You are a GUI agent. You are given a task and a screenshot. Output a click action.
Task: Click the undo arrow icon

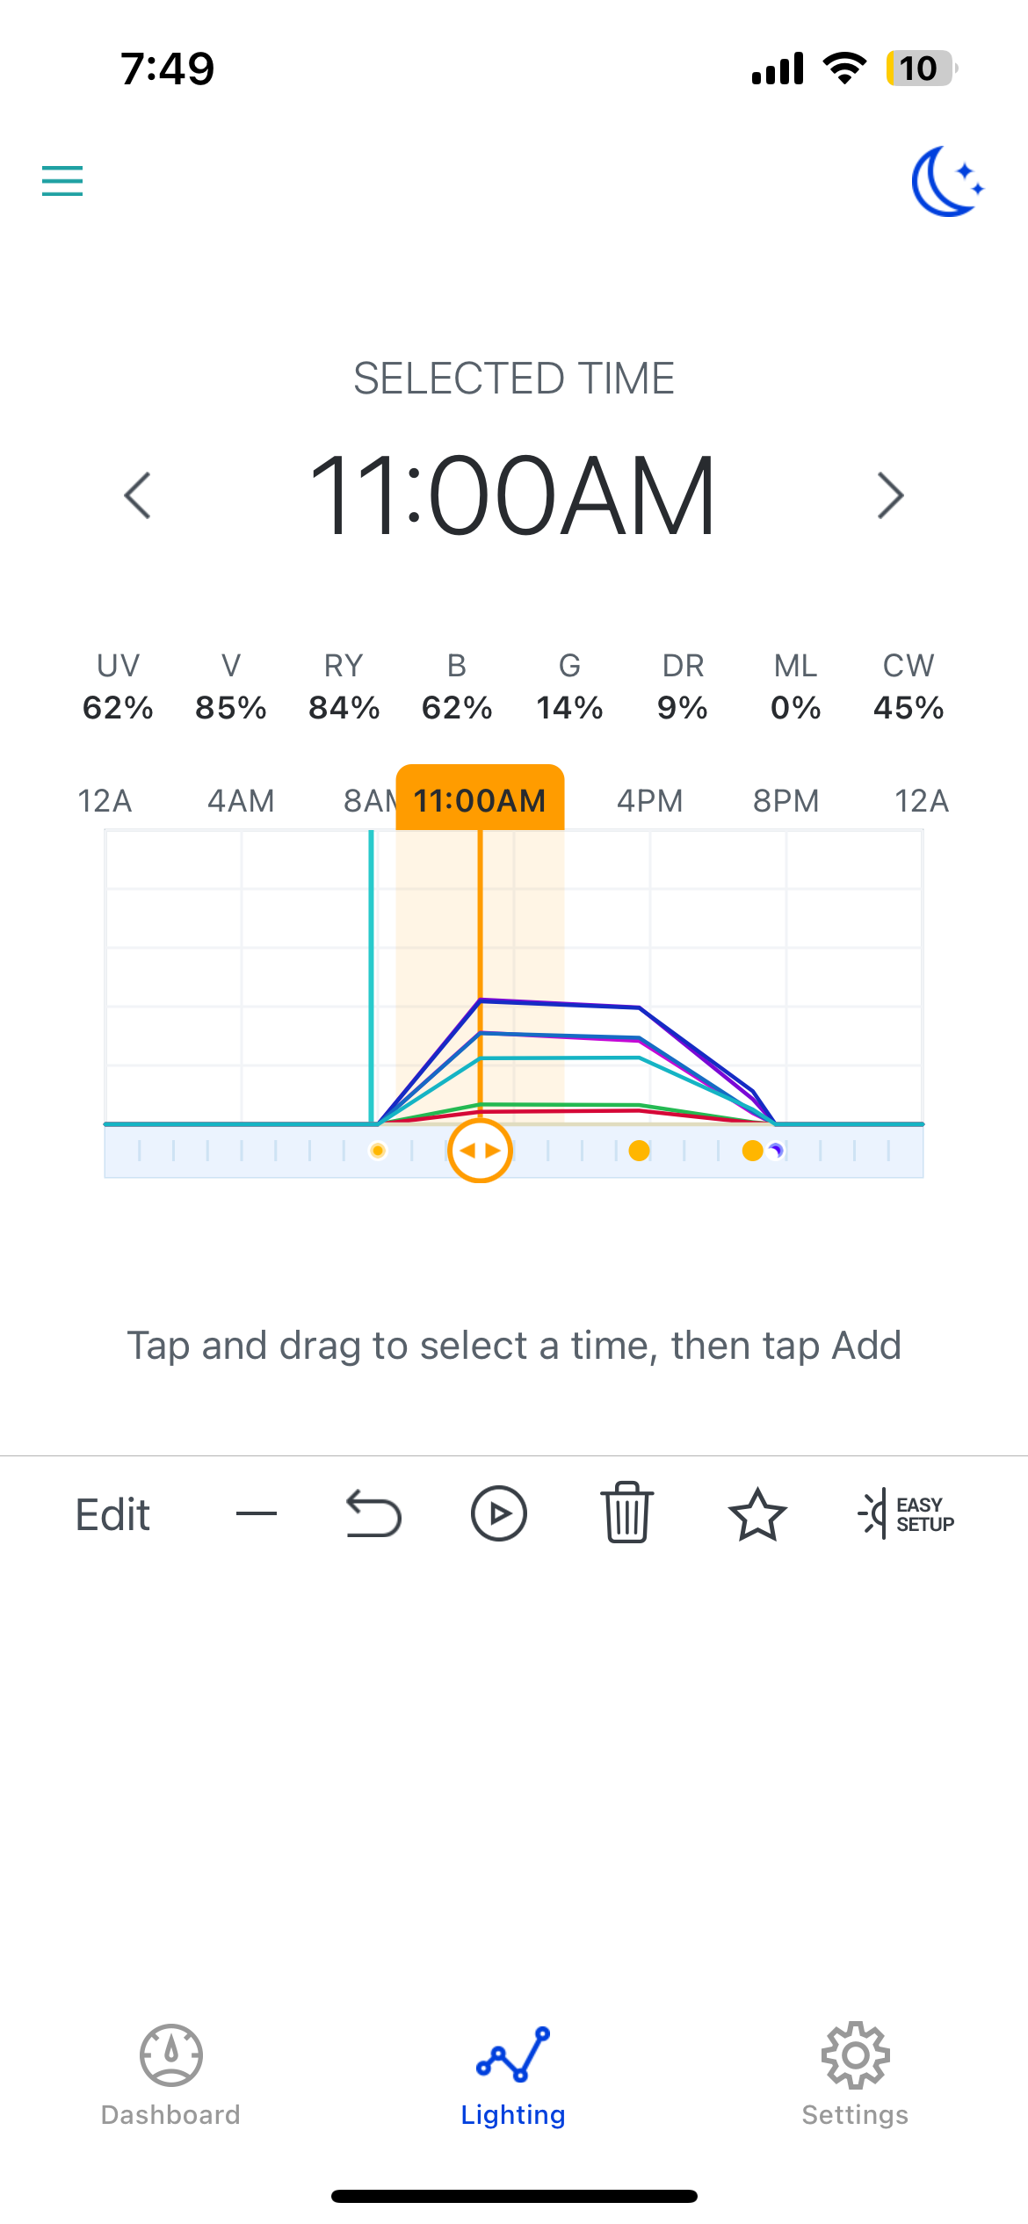click(x=373, y=1514)
